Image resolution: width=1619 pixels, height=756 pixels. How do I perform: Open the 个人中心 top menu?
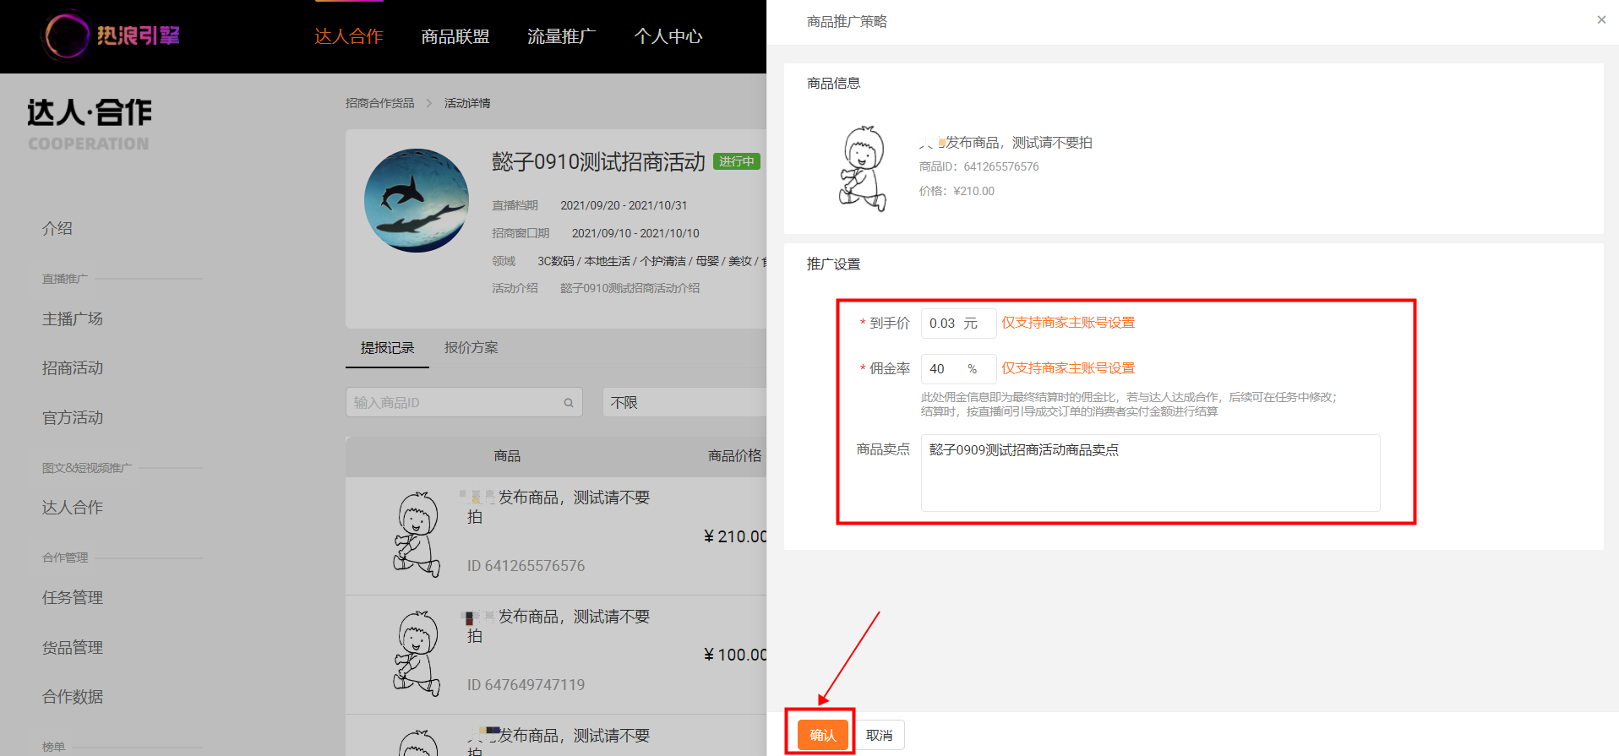click(668, 36)
